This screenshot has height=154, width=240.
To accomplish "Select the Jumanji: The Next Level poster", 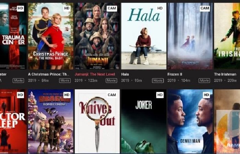I will [97, 36].
